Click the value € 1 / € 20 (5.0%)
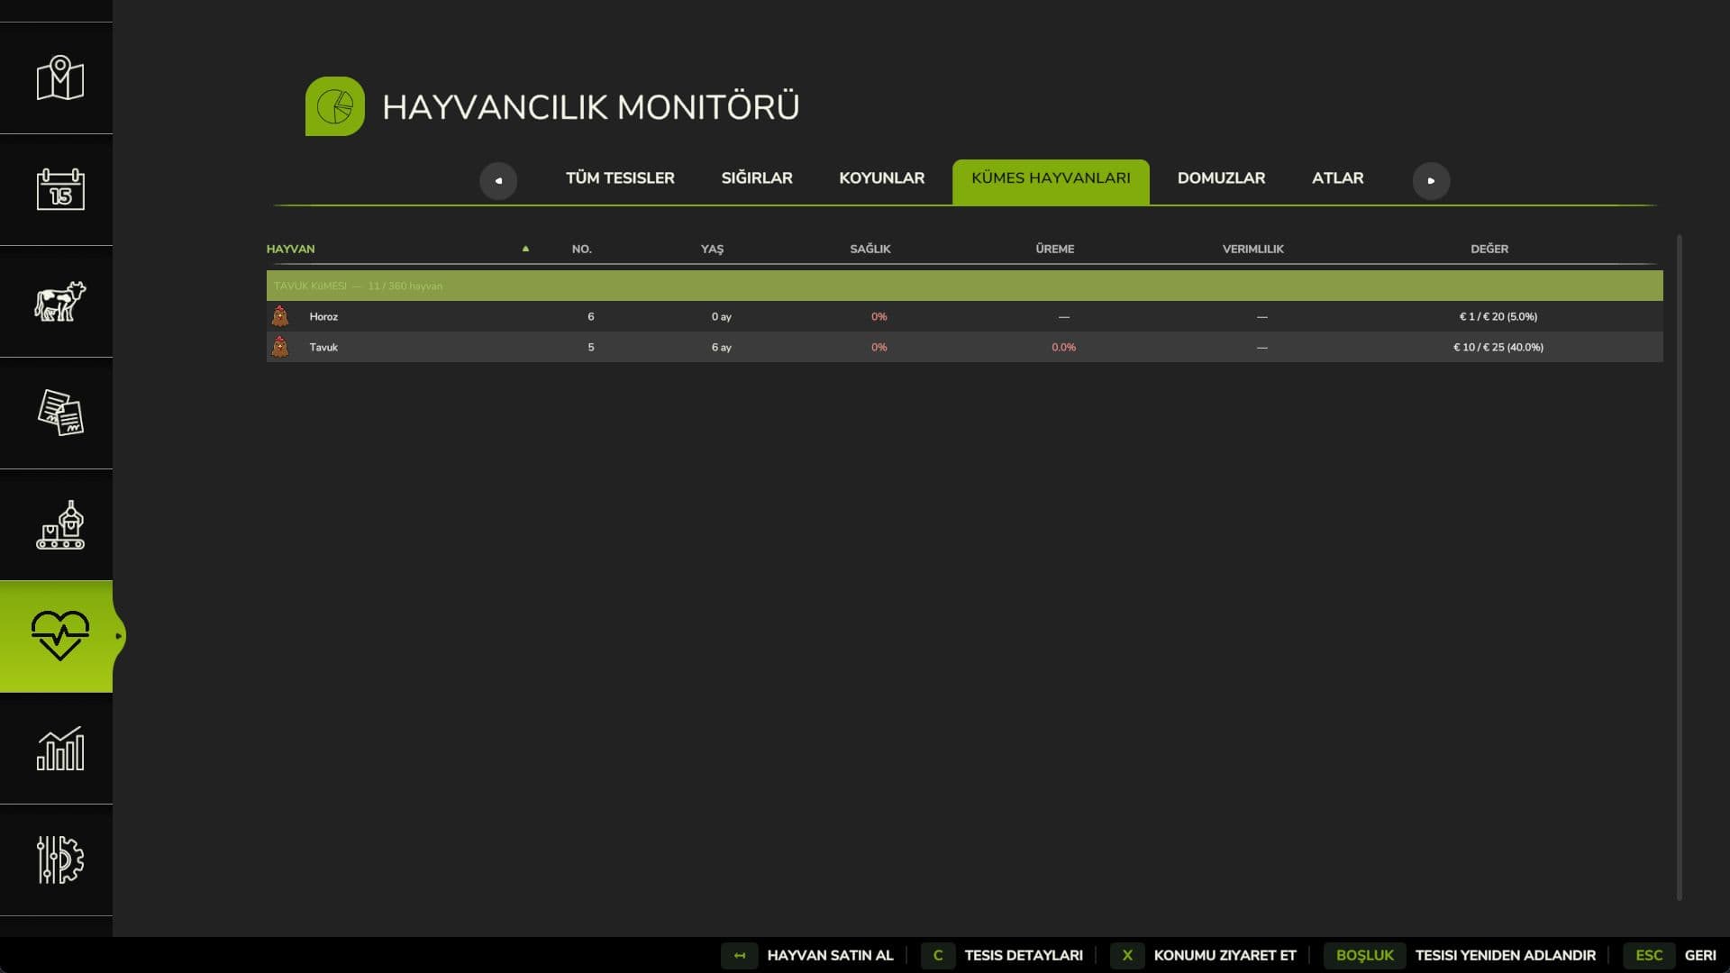Image resolution: width=1730 pixels, height=973 pixels. coord(1498,316)
